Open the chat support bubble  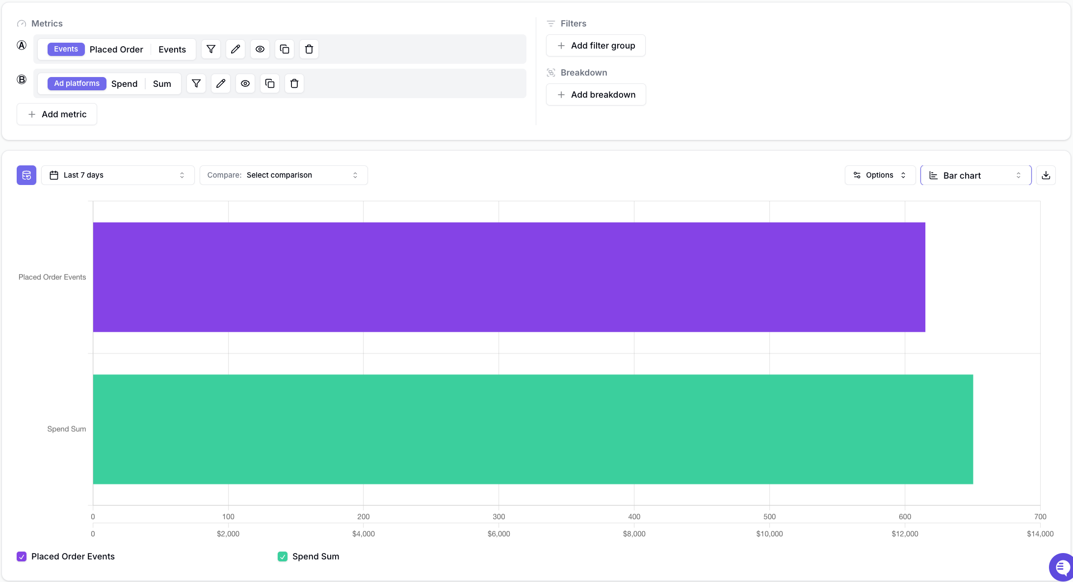(x=1062, y=568)
